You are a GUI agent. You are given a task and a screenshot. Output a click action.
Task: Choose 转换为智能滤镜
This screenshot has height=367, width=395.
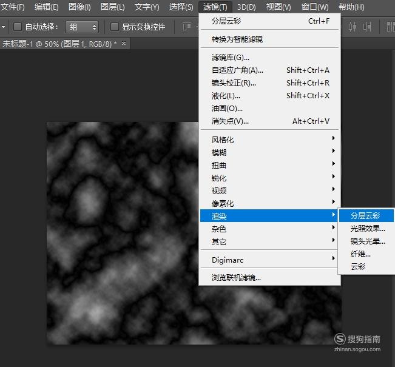coord(270,39)
